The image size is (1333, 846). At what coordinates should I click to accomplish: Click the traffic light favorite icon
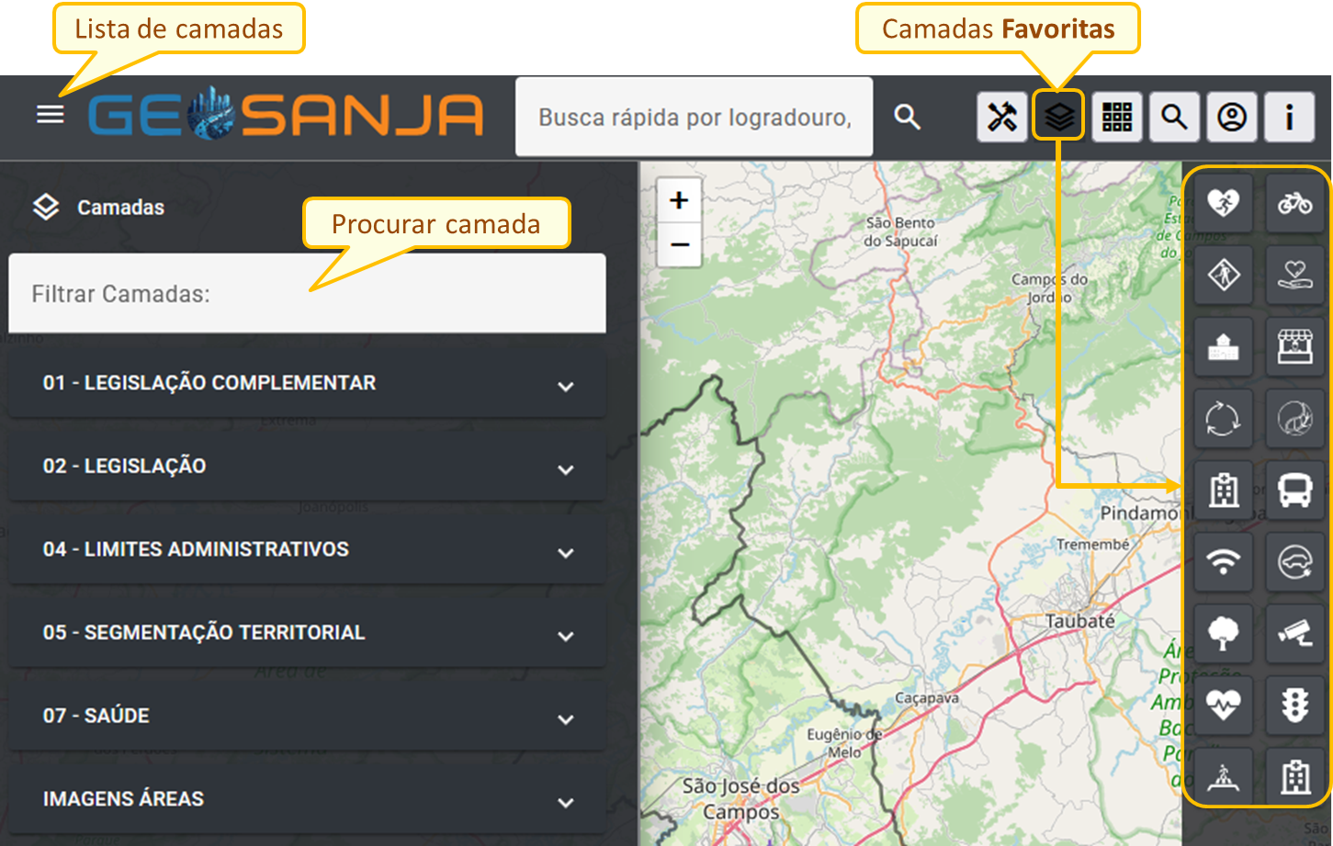1295,705
